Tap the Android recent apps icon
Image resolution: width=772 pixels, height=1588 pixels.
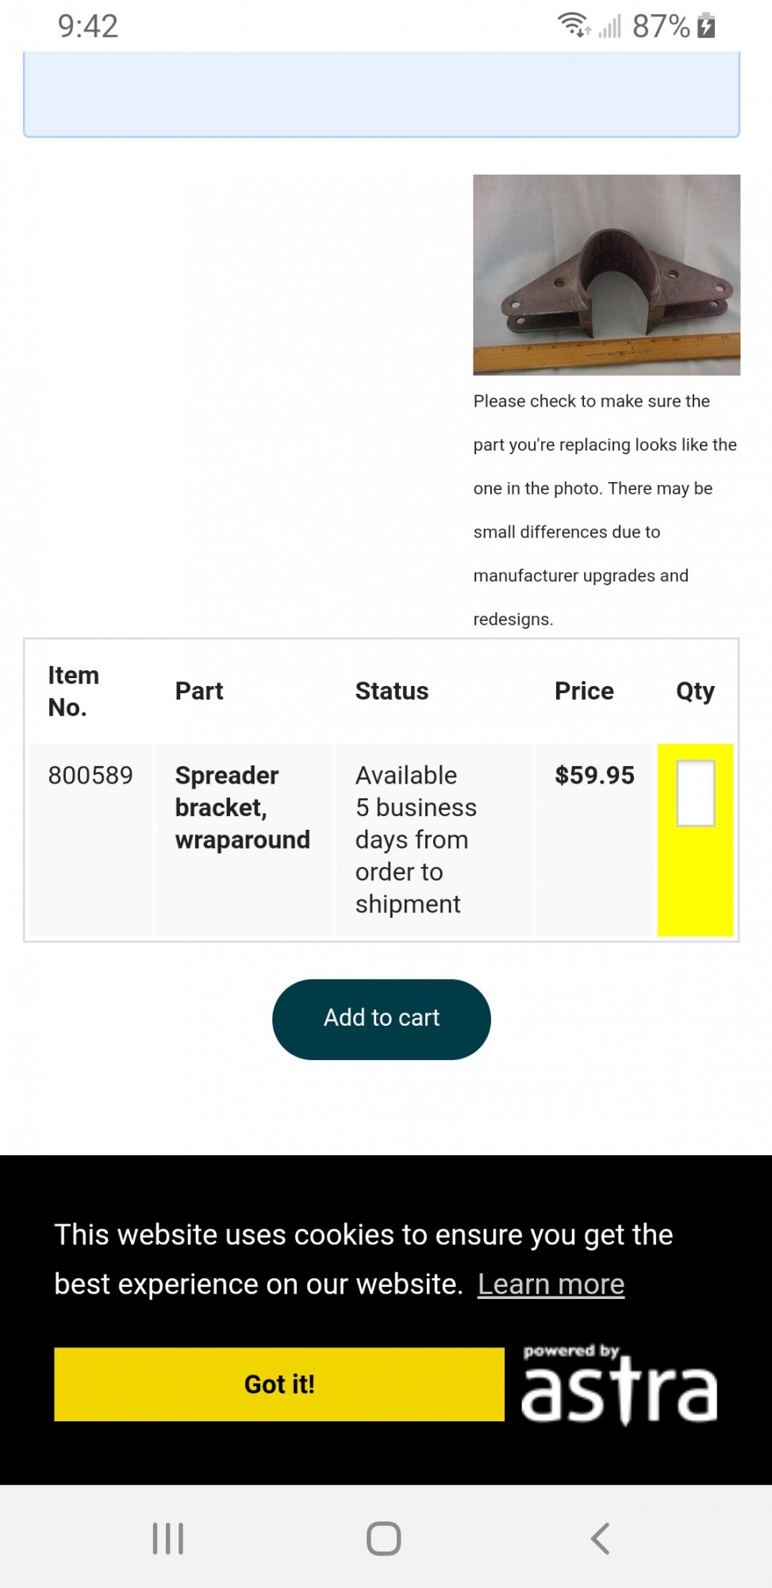pos(167,1538)
